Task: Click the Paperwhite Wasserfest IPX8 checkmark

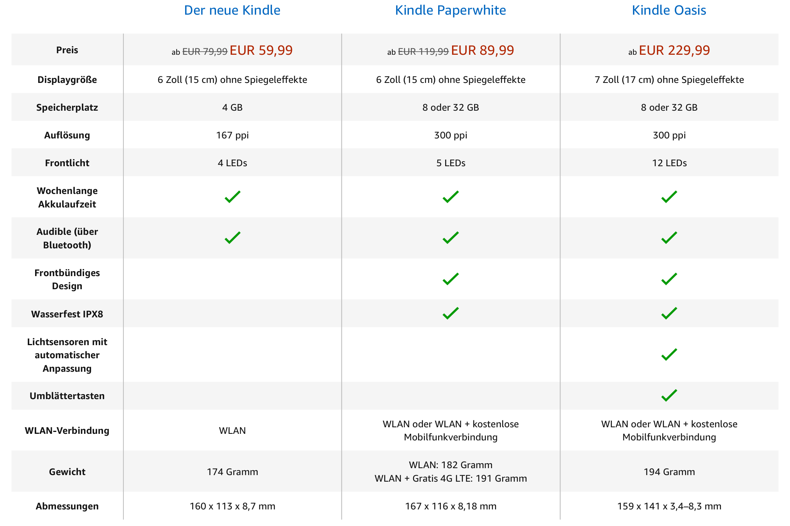Action: tap(451, 313)
